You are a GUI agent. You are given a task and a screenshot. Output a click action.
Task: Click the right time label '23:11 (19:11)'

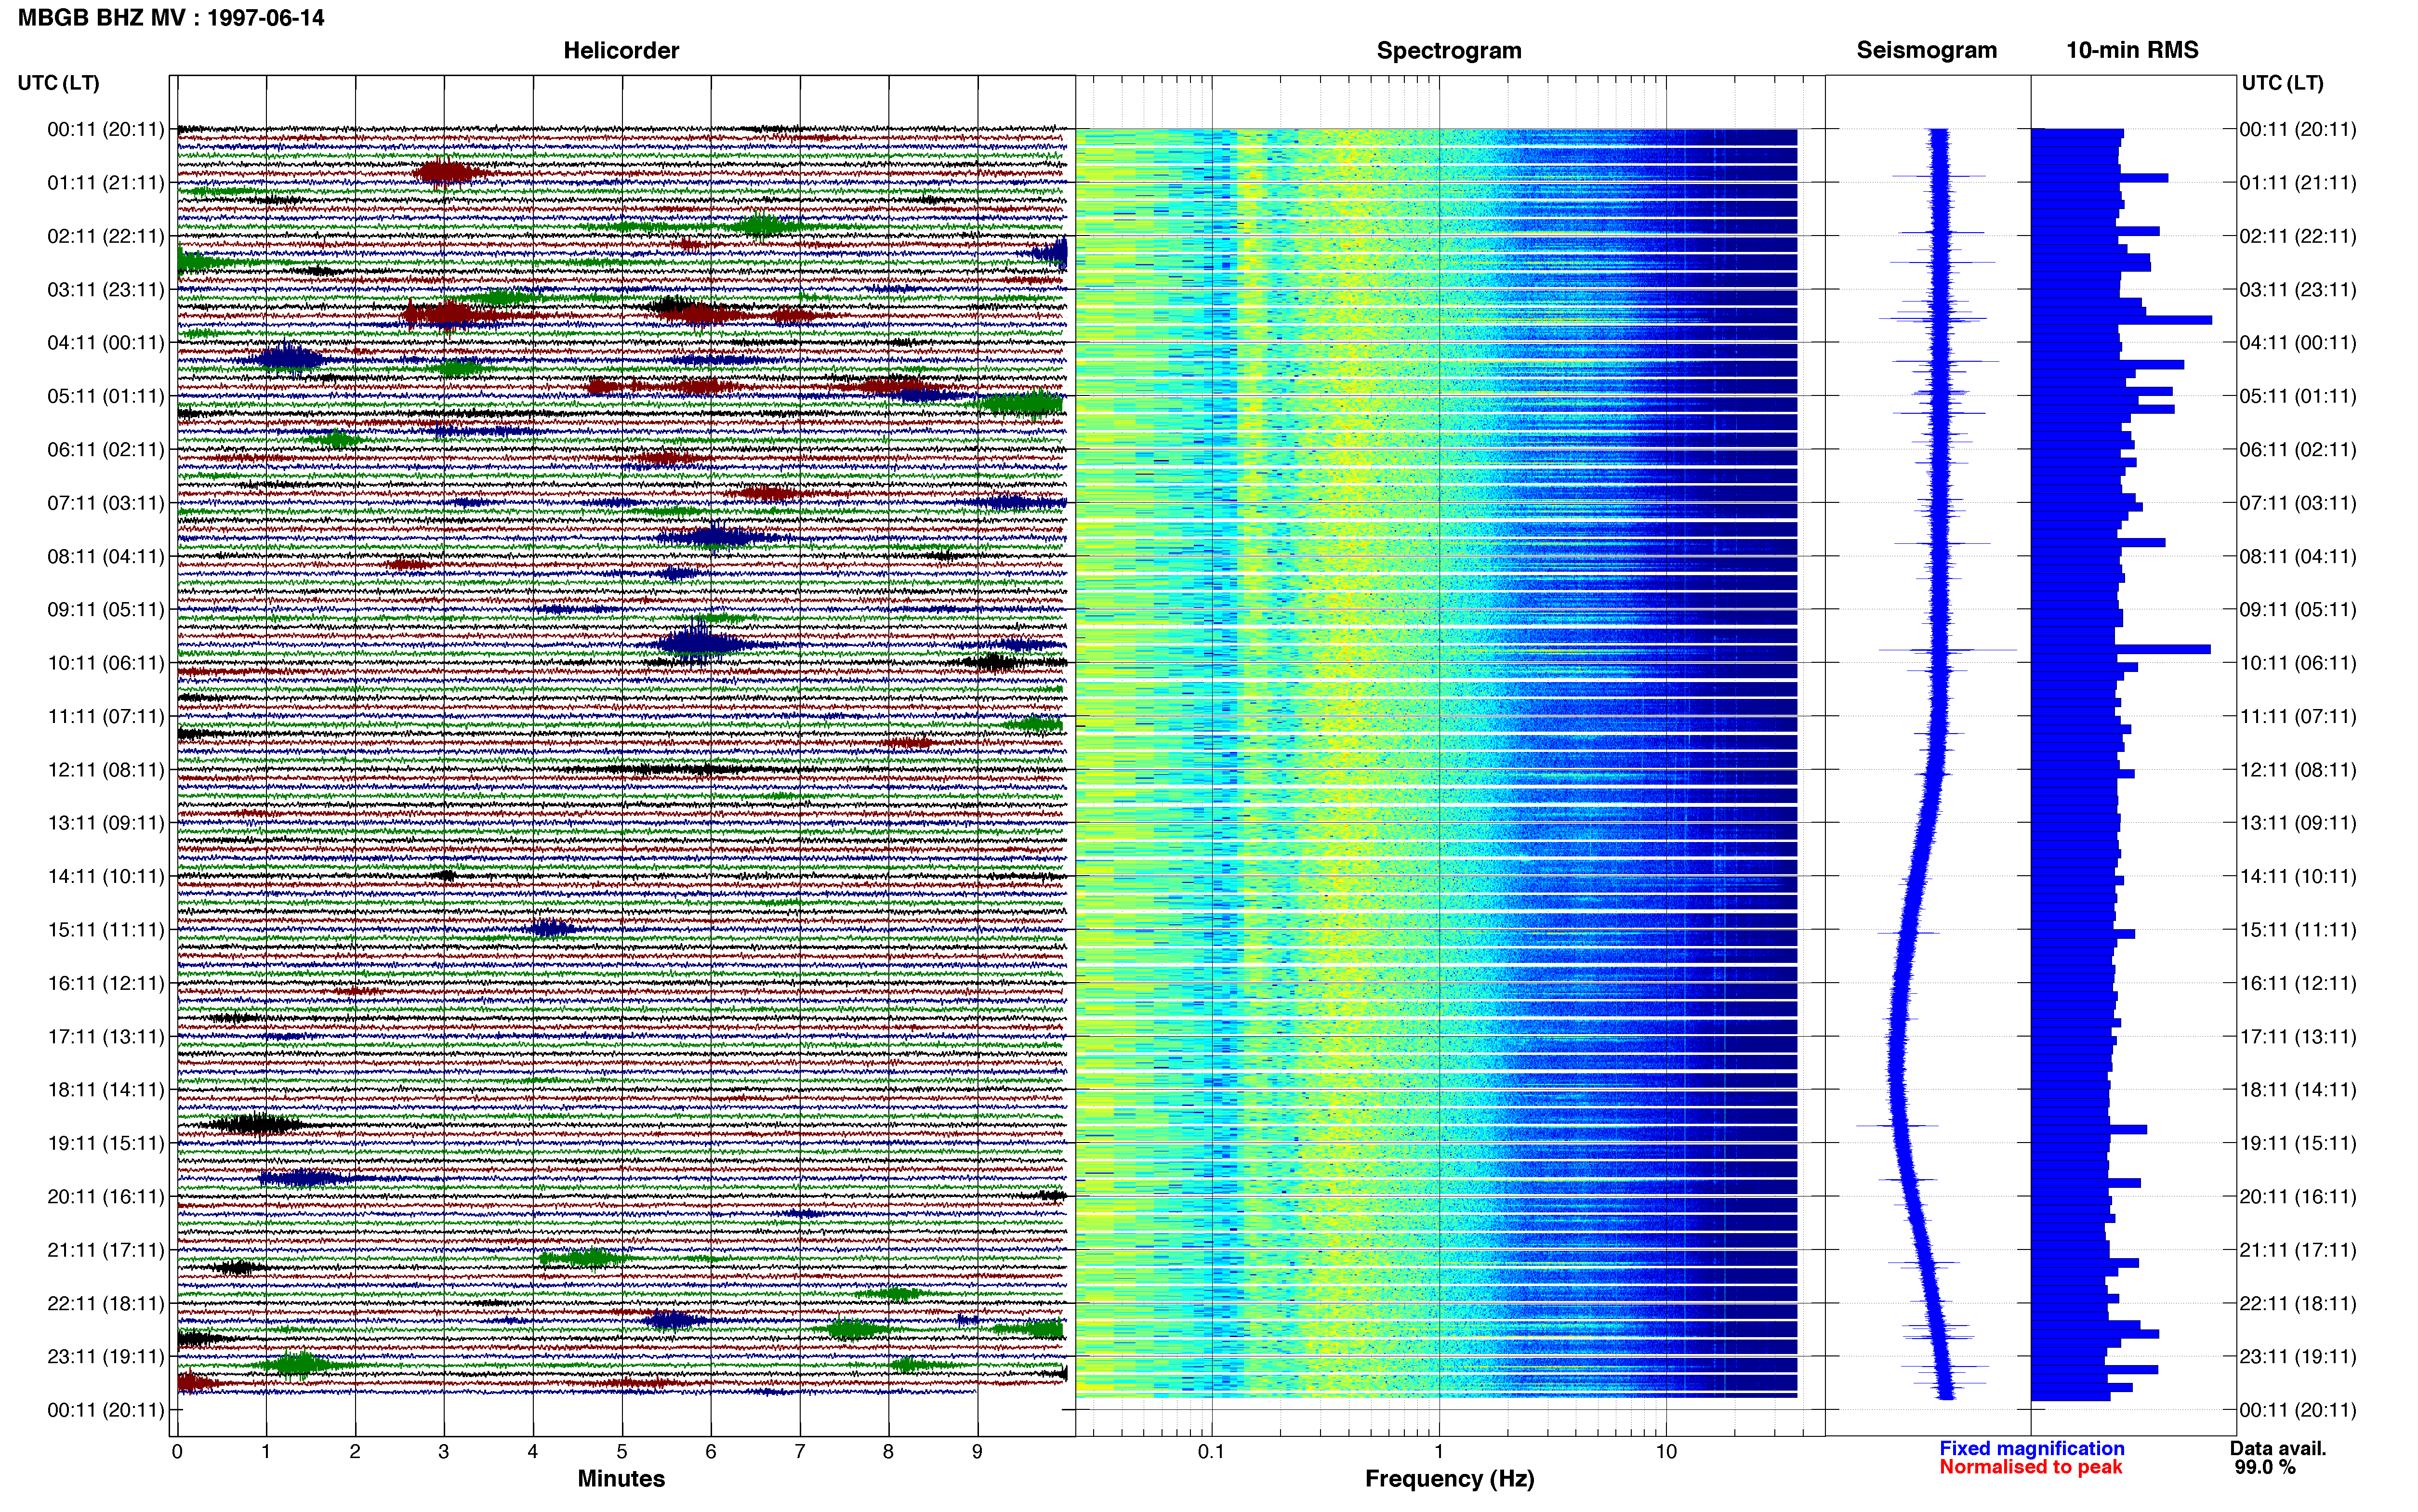pos(2298,1357)
